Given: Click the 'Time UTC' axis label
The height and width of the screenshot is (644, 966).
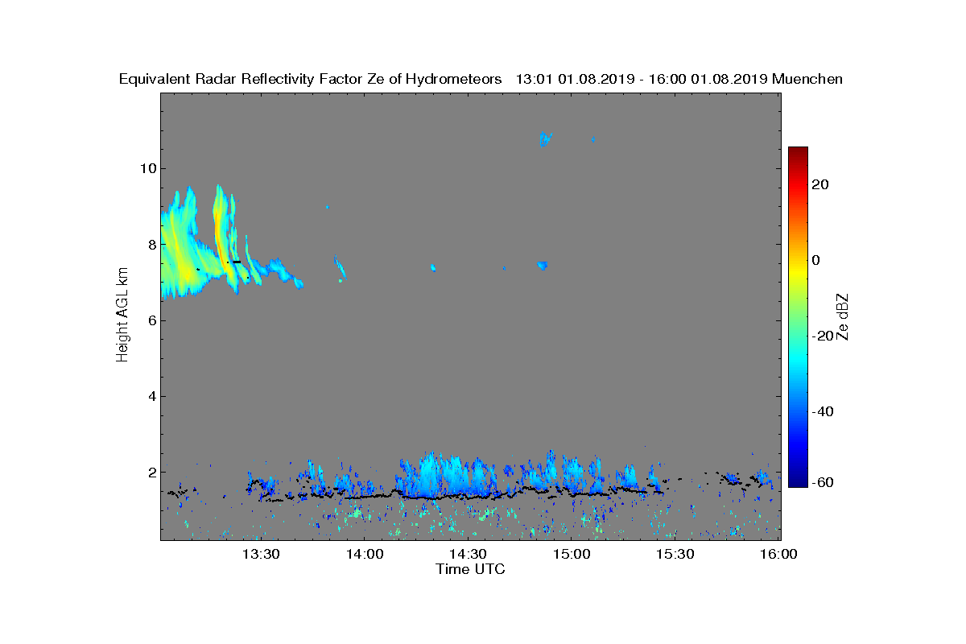Looking at the screenshot, I should 470,569.
